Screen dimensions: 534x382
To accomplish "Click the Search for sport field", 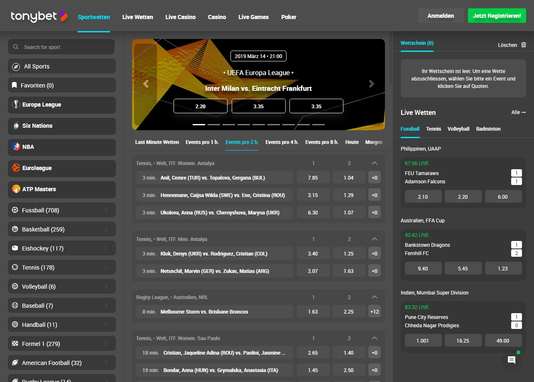I will point(61,46).
